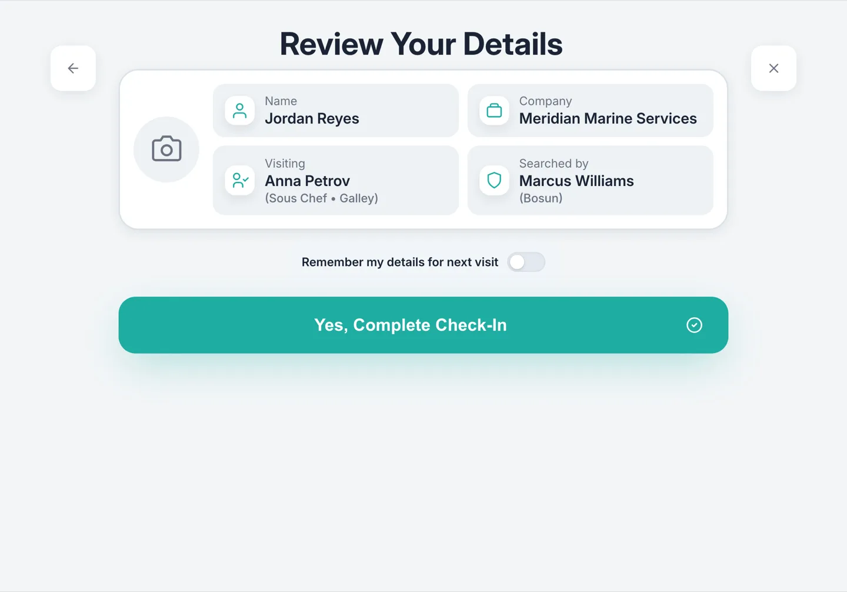
Task: Close the review screen with the X
Action: [773, 68]
